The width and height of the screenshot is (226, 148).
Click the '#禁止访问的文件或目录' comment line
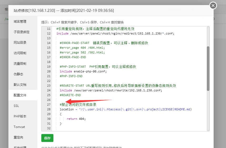click(x=78, y=105)
